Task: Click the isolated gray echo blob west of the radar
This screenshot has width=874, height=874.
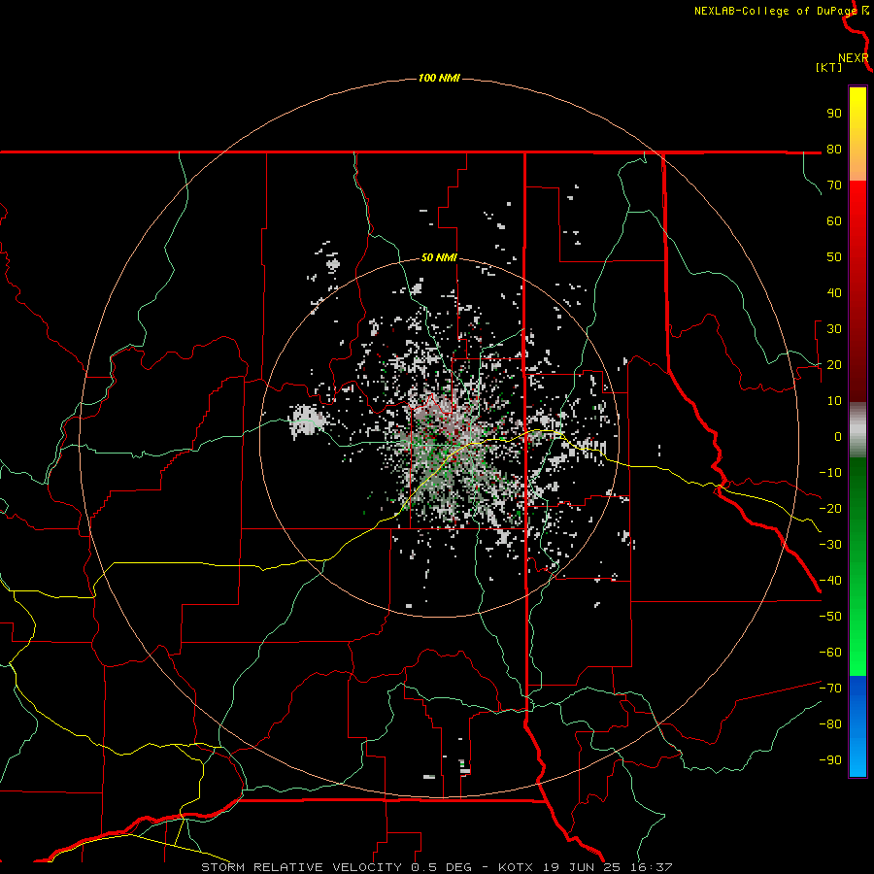Action: pos(306,420)
